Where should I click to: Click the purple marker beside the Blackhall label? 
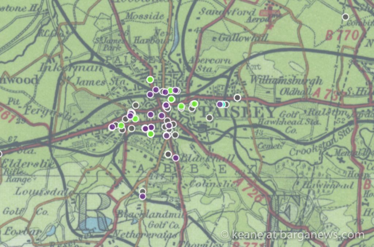click(176, 158)
